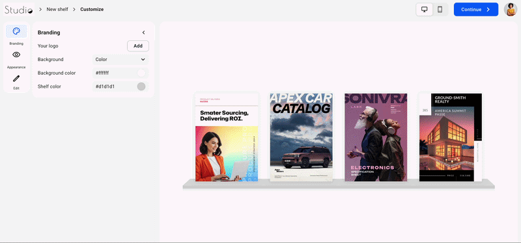Open the Ground-Smith Realty cover
521x243 pixels.
click(x=451, y=137)
